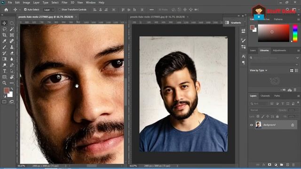Select the Lasso tool

coord(4,29)
